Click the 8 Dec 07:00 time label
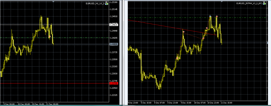This screenshot has width=271, height=106. point(160,103)
